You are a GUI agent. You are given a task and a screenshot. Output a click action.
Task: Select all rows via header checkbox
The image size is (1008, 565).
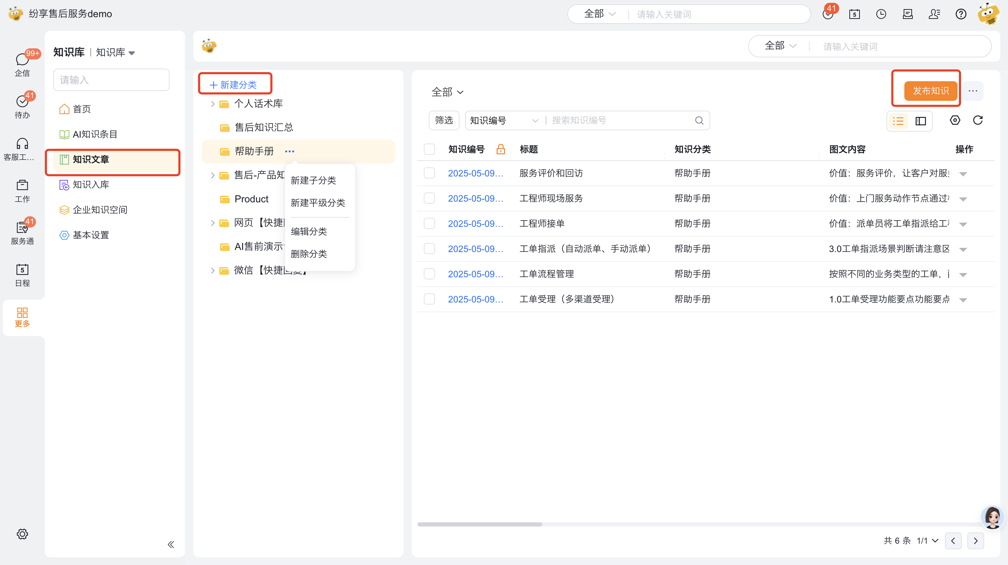click(429, 149)
